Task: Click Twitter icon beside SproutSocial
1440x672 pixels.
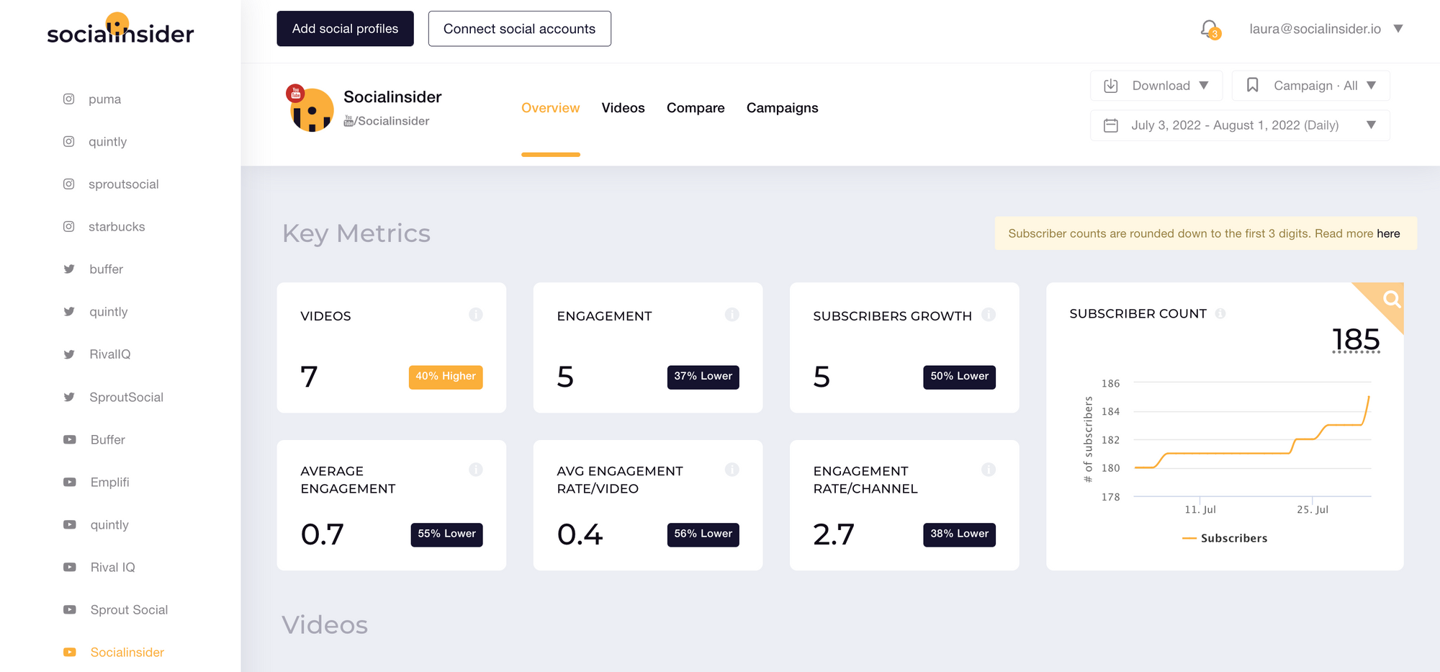Action: click(x=69, y=397)
